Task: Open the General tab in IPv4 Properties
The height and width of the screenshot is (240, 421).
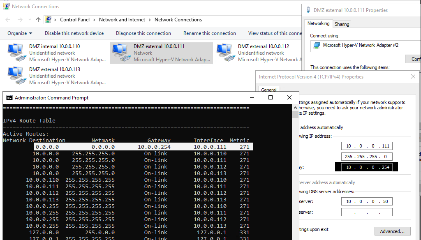Action: point(269,90)
